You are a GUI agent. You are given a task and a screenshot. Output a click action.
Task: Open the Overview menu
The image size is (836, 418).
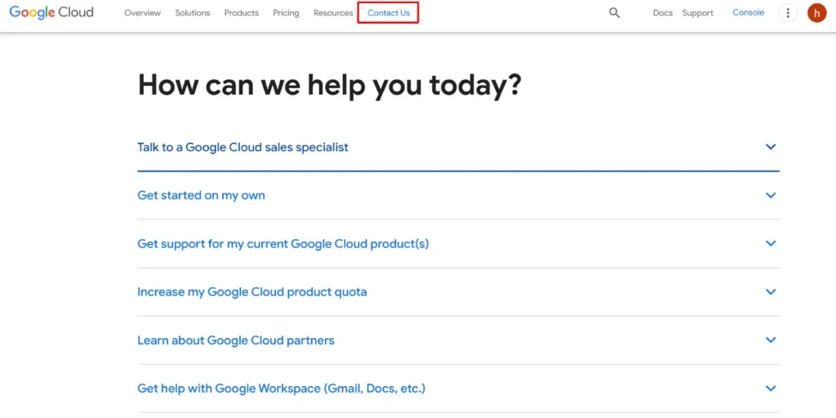pyautogui.click(x=142, y=13)
